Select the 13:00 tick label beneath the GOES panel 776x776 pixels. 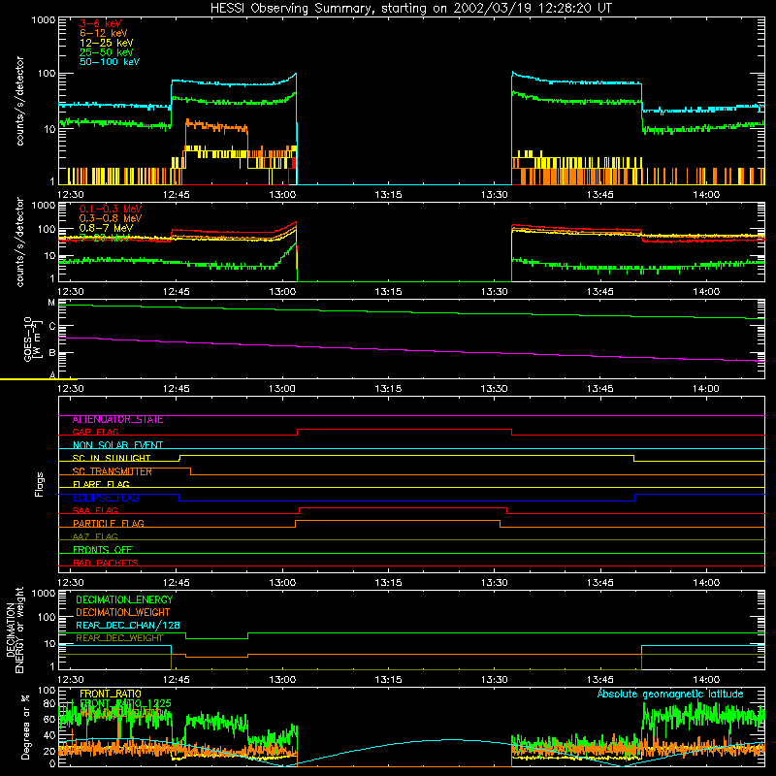pos(282,389)
